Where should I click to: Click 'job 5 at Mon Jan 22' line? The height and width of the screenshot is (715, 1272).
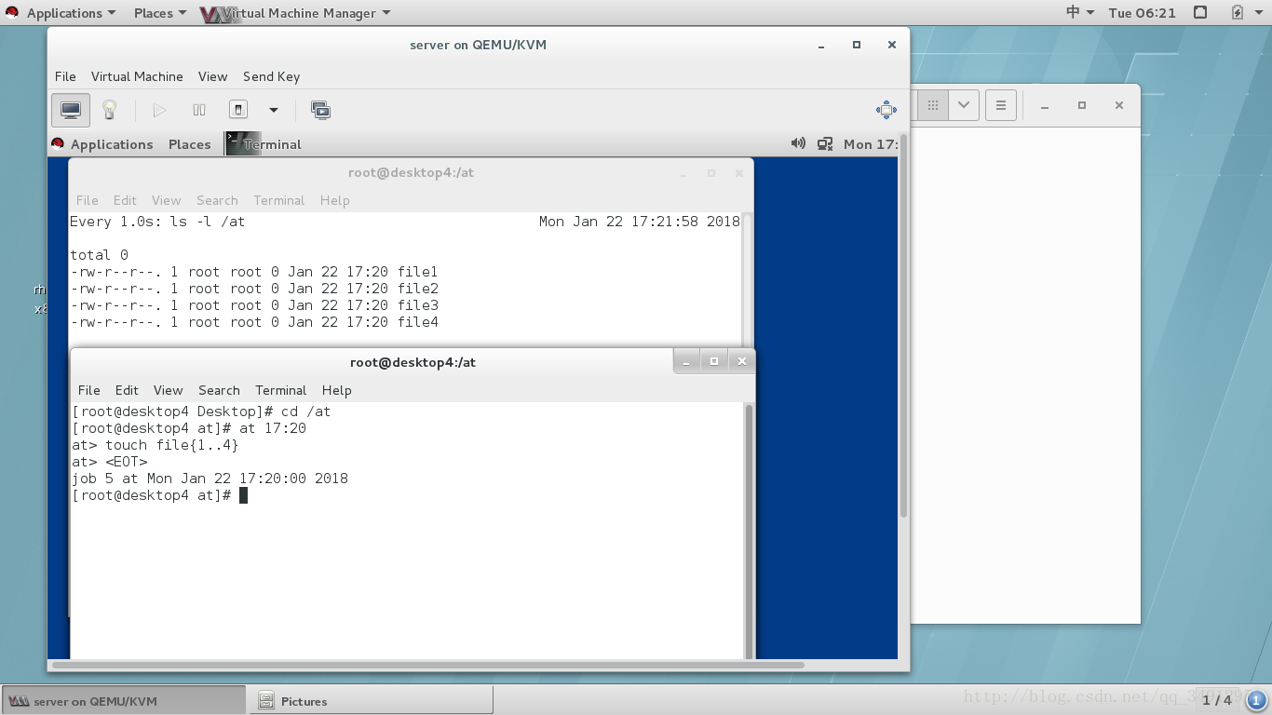coord(210,479)
